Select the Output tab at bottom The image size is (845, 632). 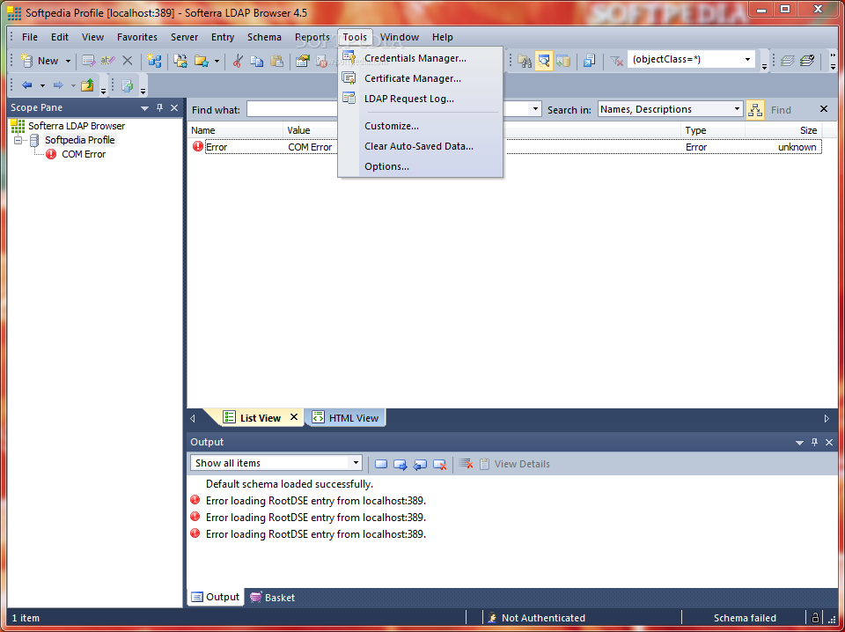[216, 597]
